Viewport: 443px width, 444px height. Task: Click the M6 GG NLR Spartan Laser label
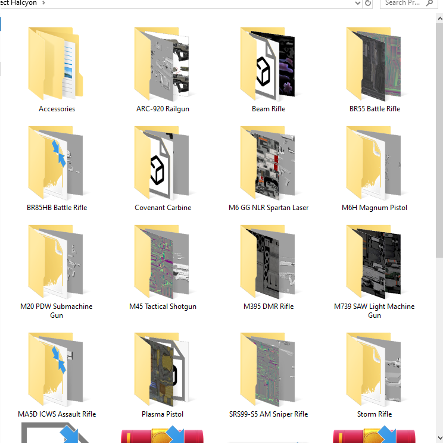pyautogui.click(x=269, y=208)
